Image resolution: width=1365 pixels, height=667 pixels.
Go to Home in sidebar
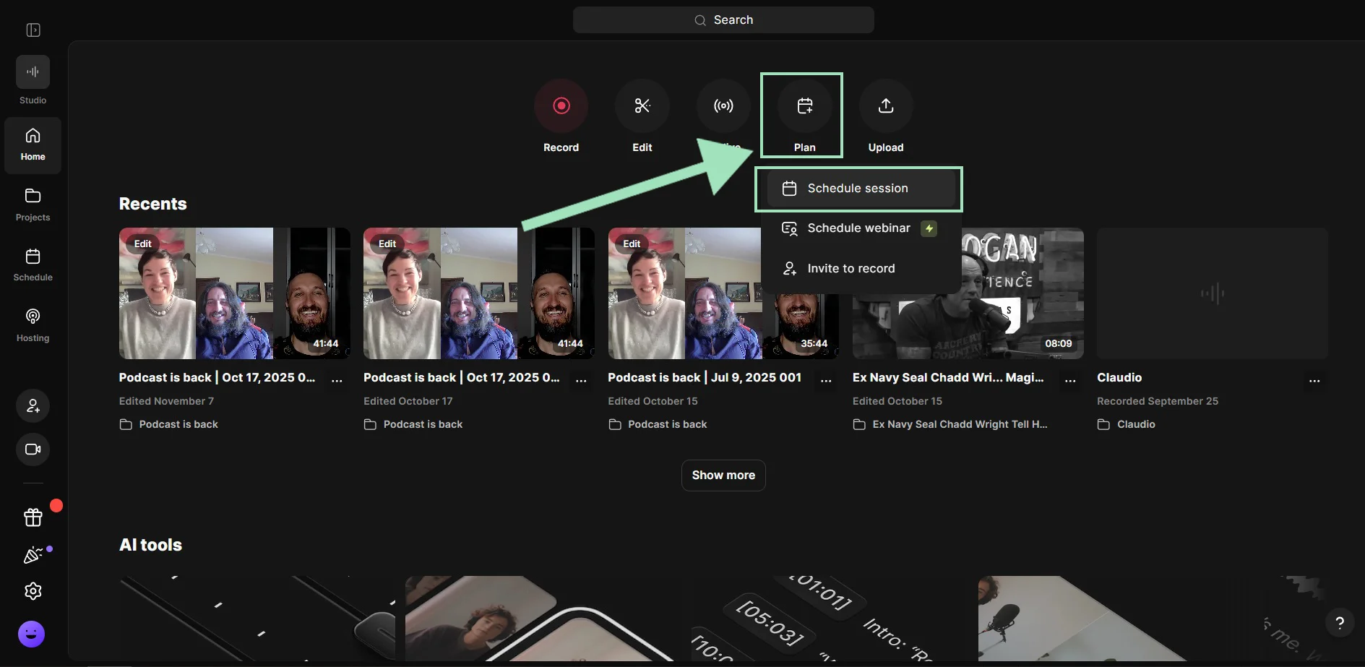(33, 145)
